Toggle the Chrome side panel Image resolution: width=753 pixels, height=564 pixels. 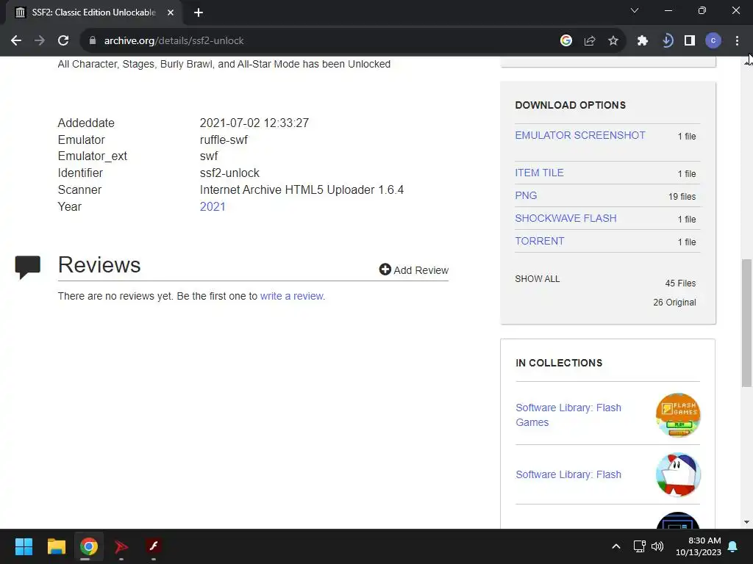tap(690, 41)
